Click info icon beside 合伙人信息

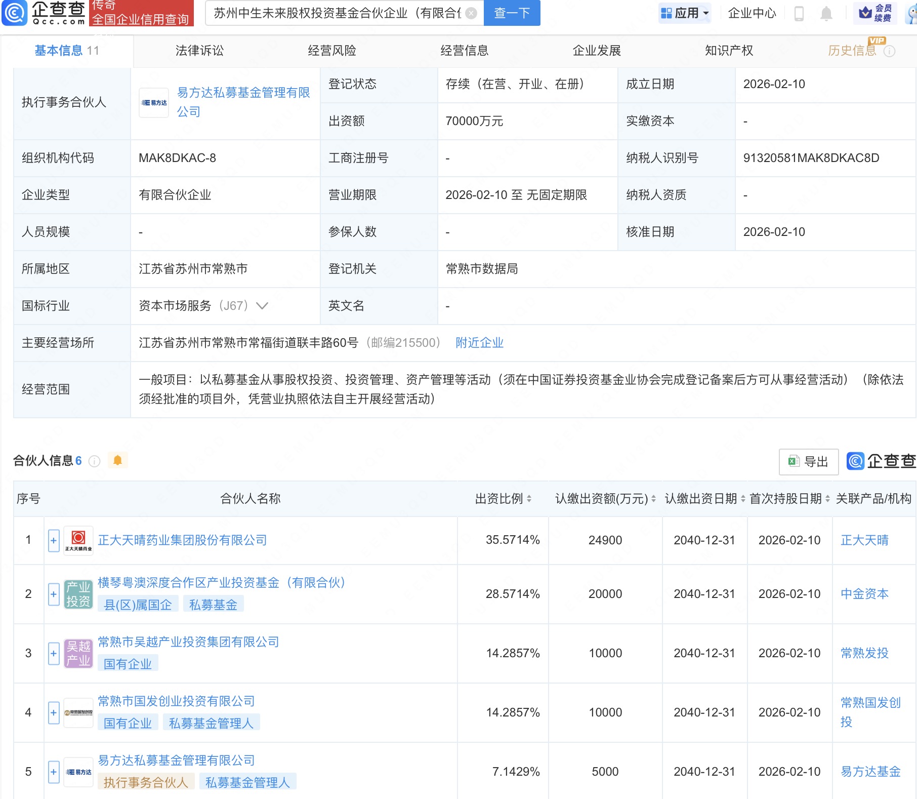pyautogui.click(x=94, y=461)
